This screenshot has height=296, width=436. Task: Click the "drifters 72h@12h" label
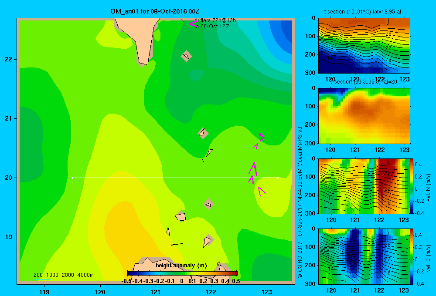[x=215, y=20]
